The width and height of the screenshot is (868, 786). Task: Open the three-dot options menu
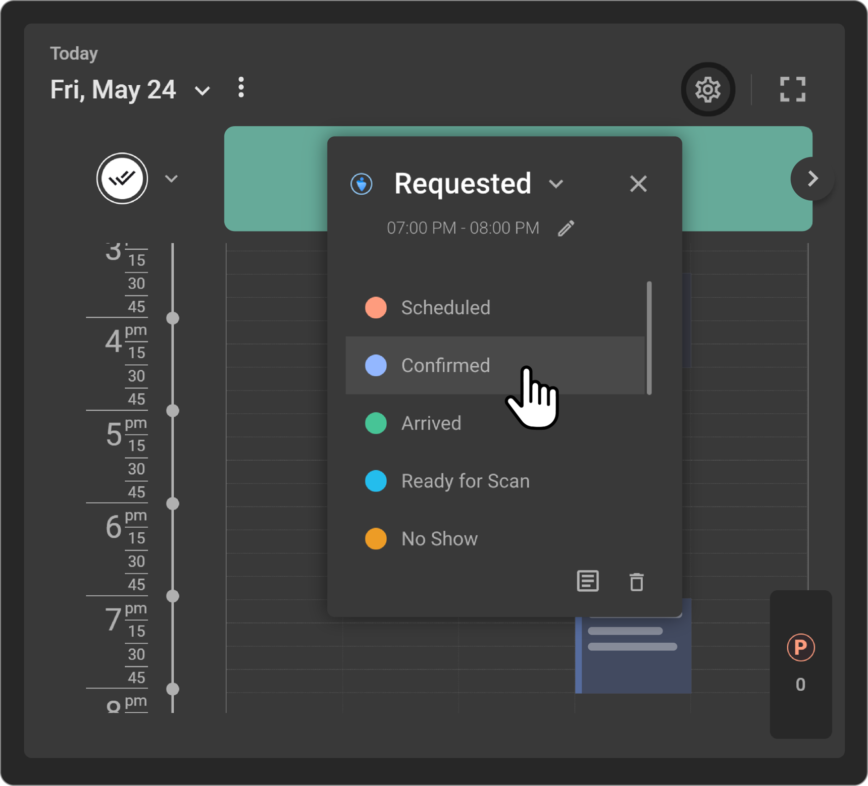[241, 88]
